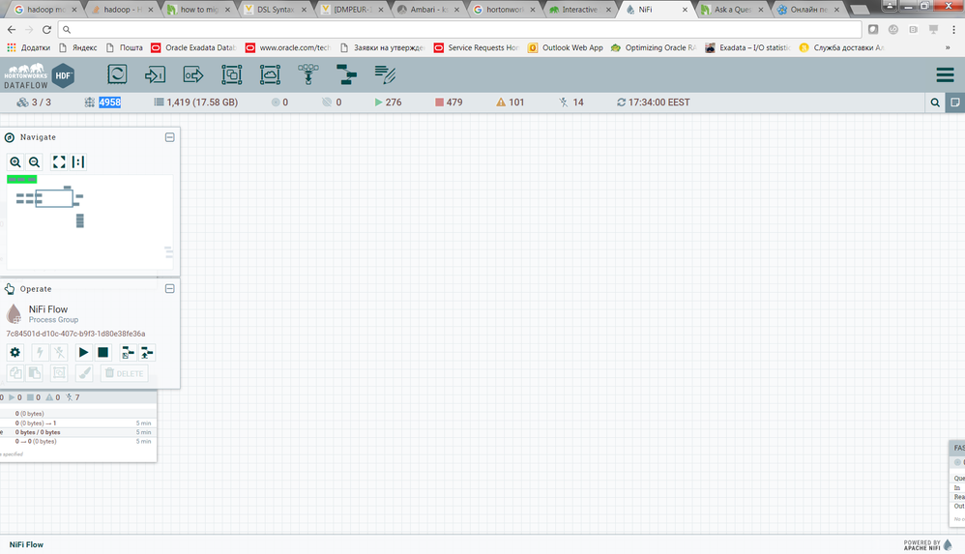The width and height of the screenshot is (965, 554).
Task: Switch to the Ask a Question tab
Action: (732, 10)
